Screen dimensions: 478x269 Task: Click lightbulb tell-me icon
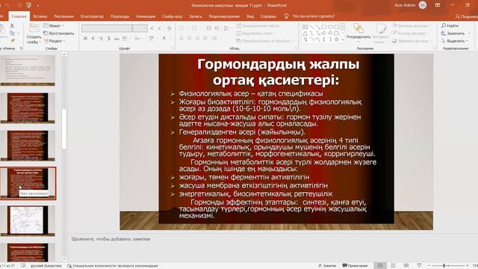coord(286,16)
